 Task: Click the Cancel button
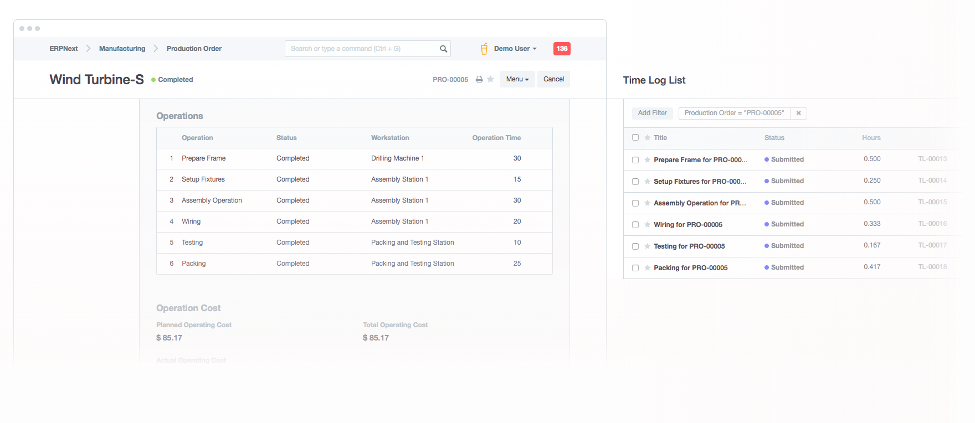[553, 79]
